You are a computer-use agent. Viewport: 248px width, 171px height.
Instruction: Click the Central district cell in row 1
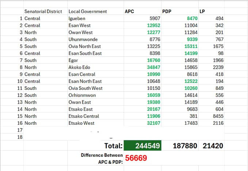[x=46, y=18]
